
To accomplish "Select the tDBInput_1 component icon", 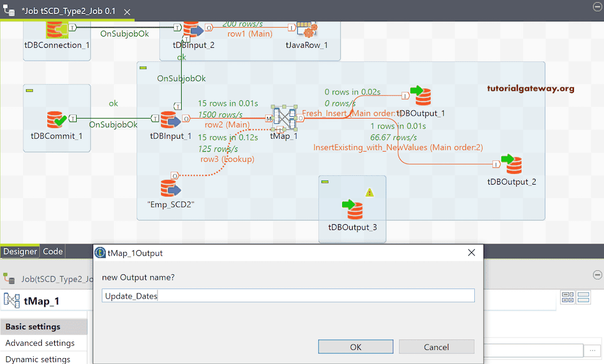I will [x=170, y=120].
